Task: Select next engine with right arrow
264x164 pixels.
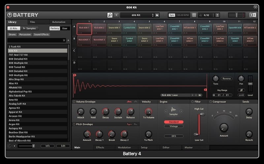Action: (181, 111)
